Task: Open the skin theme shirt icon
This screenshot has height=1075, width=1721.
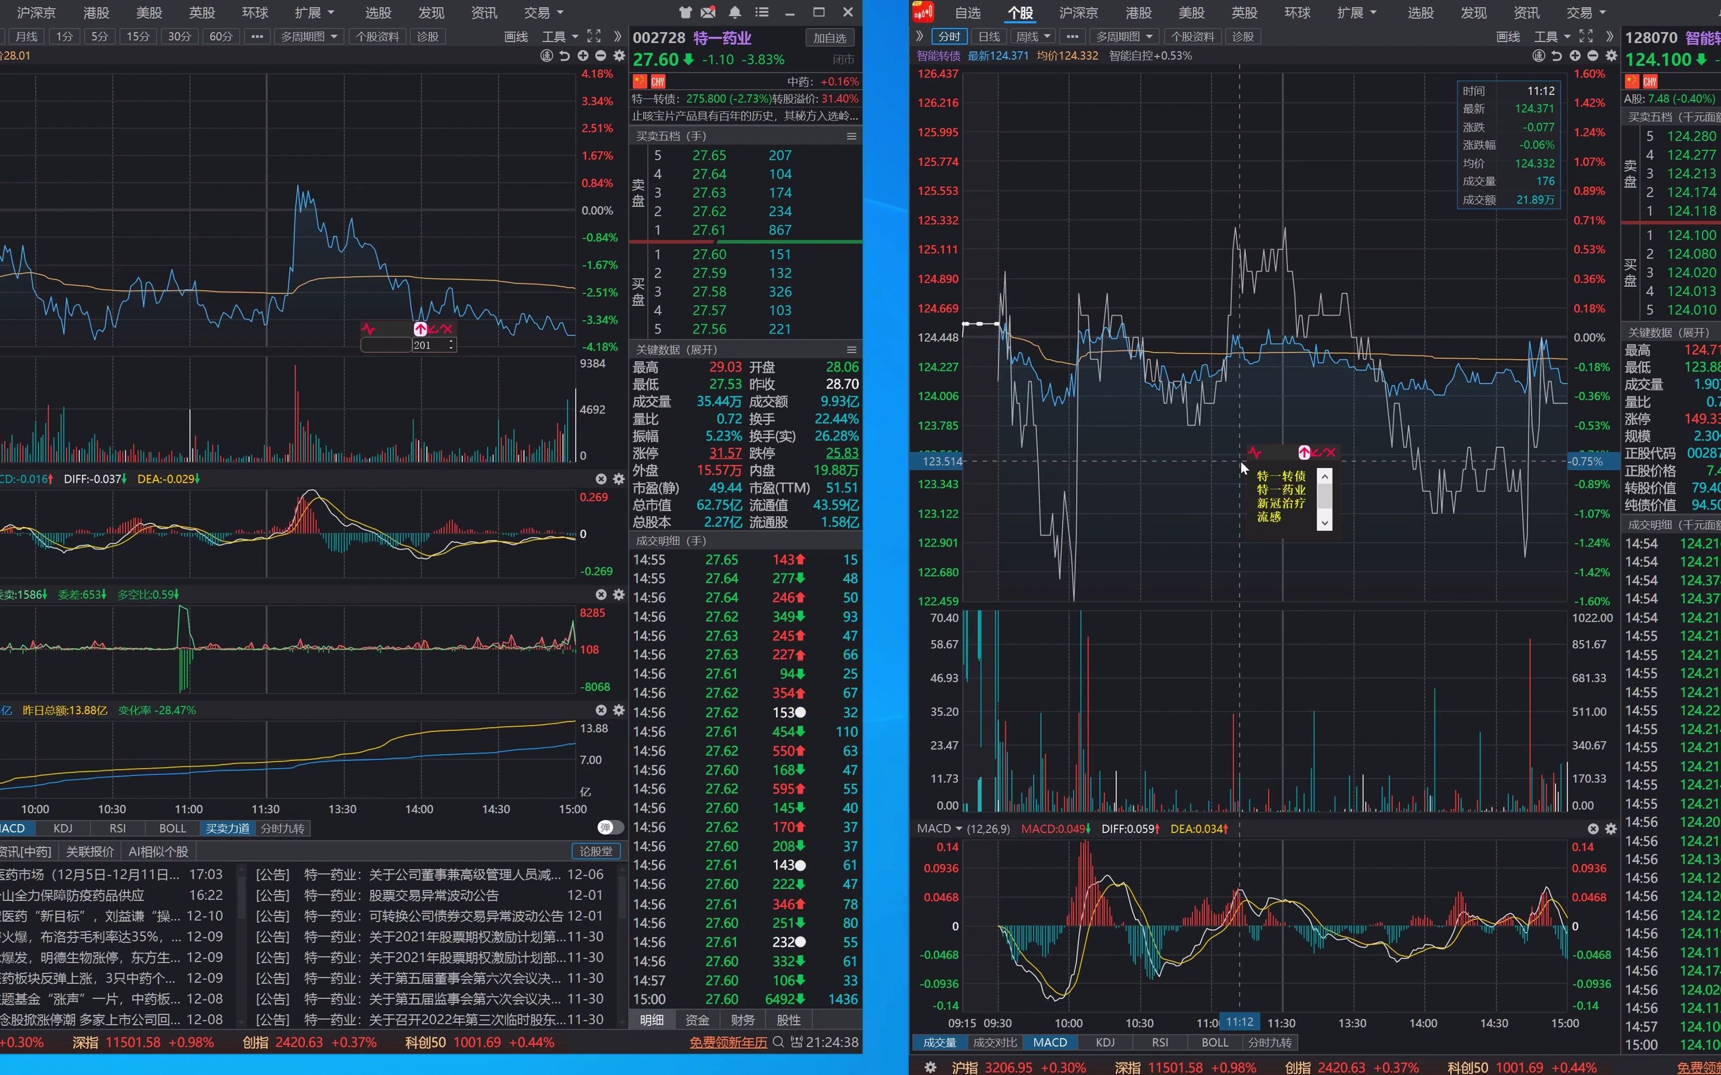Action: click(685, 12)
